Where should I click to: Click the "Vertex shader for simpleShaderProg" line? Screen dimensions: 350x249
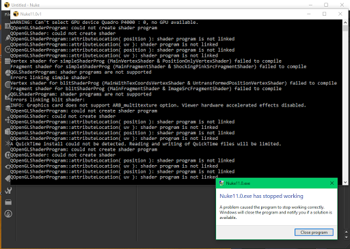[146, 61]
